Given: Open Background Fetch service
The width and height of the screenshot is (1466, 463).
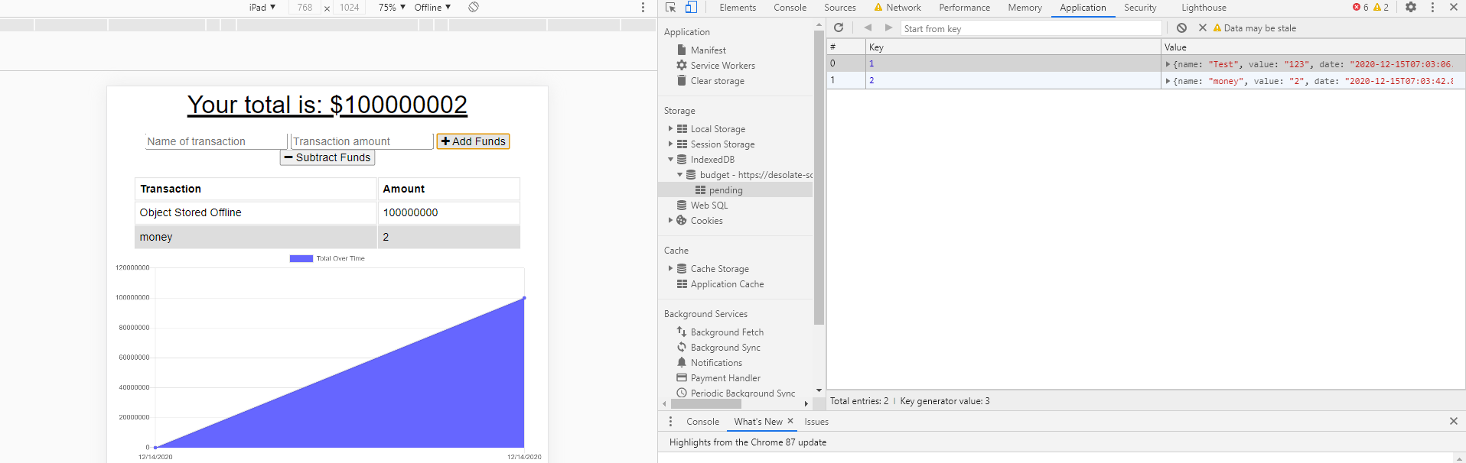Looking at the screenshot, I should coord(727,332).
